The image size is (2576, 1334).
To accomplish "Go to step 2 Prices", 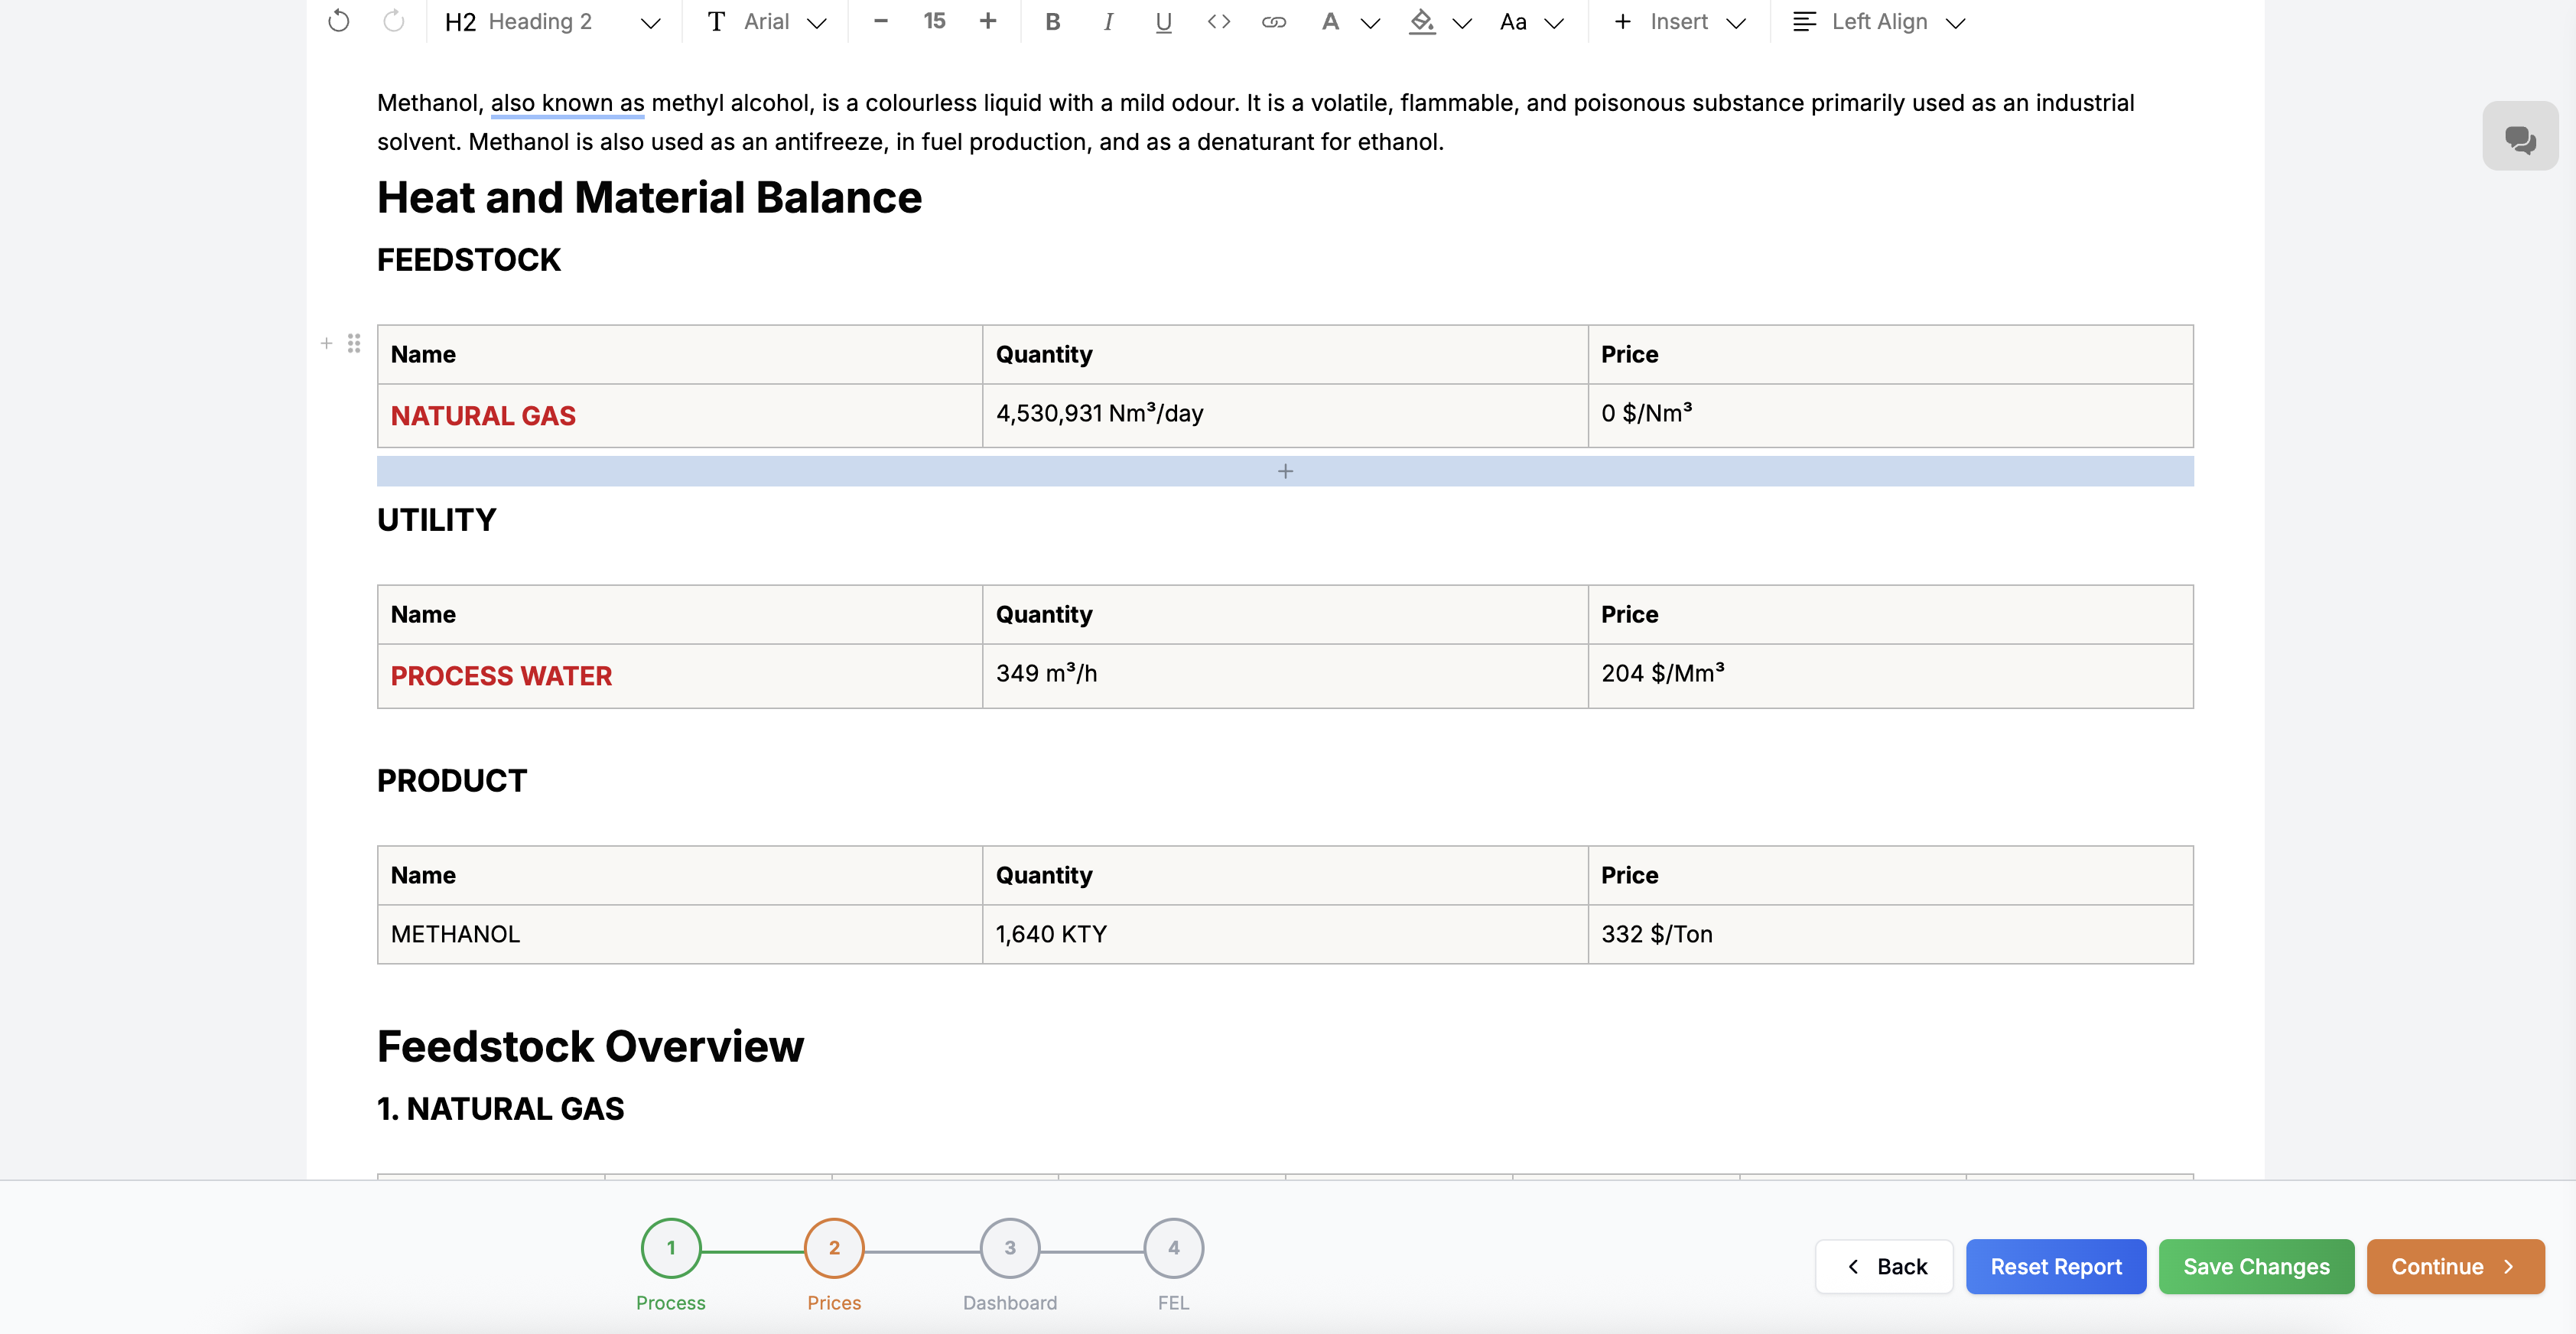I will pyautogui.click(x=834, y=1248).
